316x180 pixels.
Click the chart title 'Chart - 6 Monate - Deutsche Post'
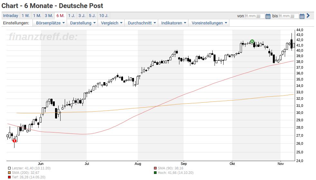click(52, 6)
